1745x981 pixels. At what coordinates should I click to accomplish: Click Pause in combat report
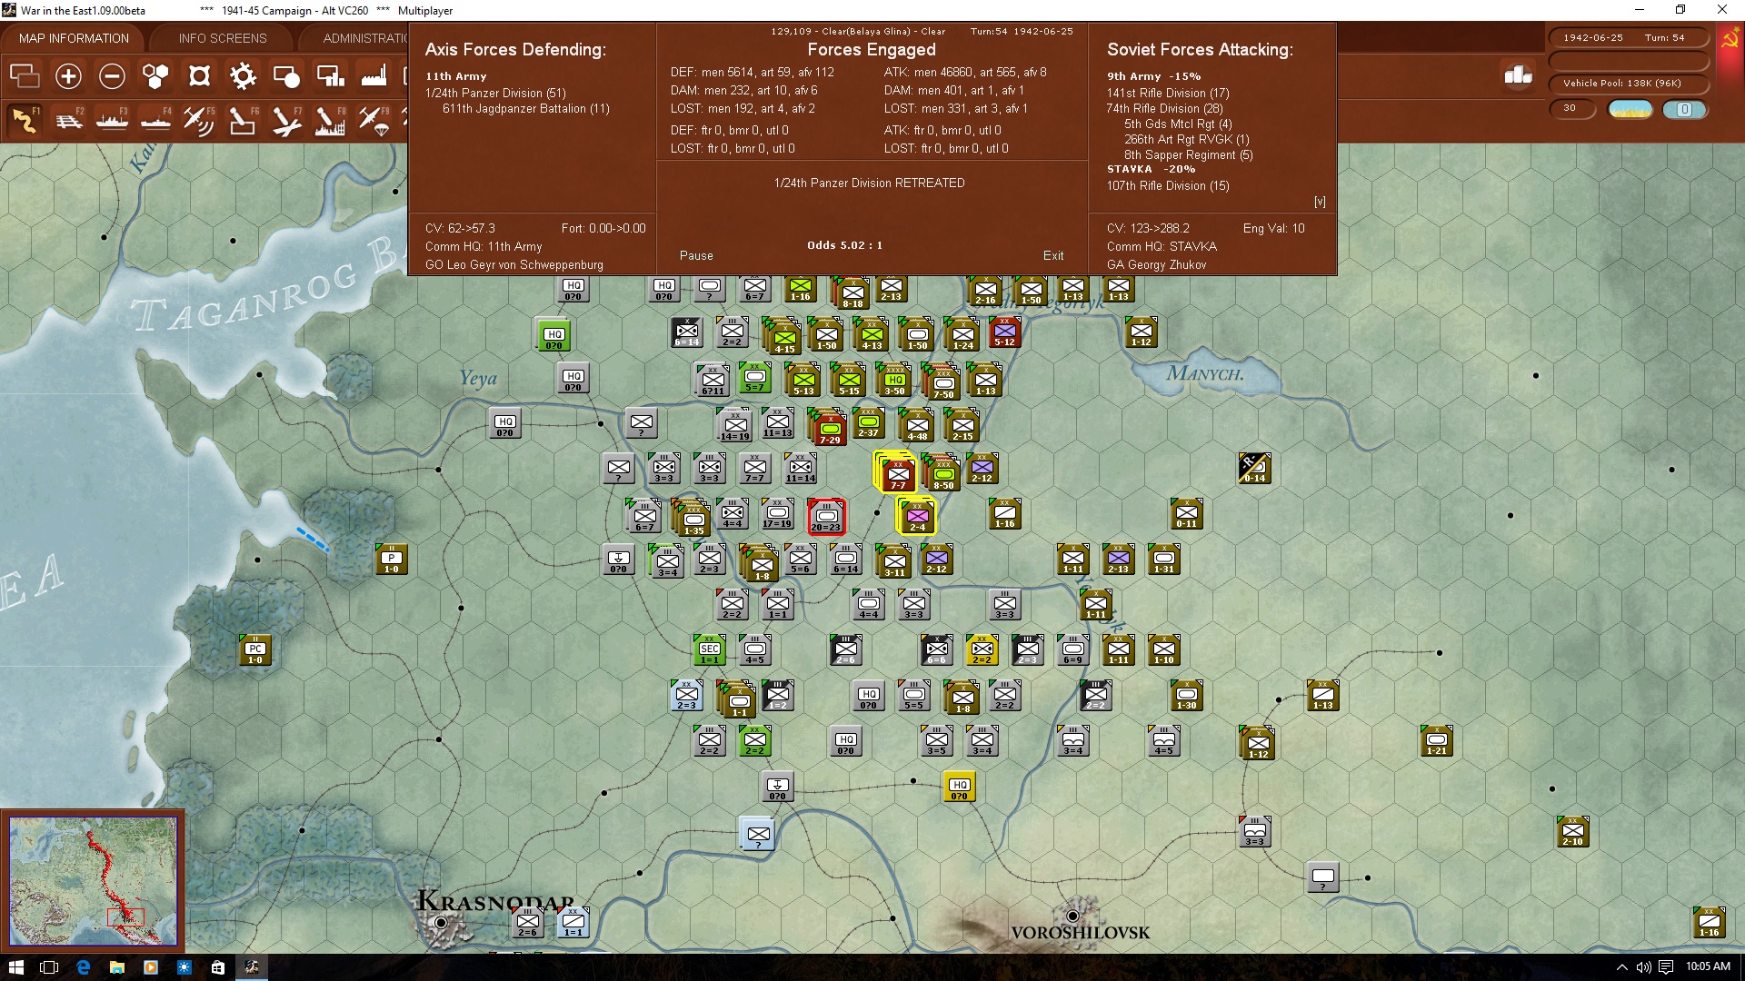pyautogui.click(x=696, y=256)
